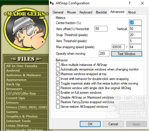
Task: Click the Opacity when moving field
Action: click(x=104, y=54)
